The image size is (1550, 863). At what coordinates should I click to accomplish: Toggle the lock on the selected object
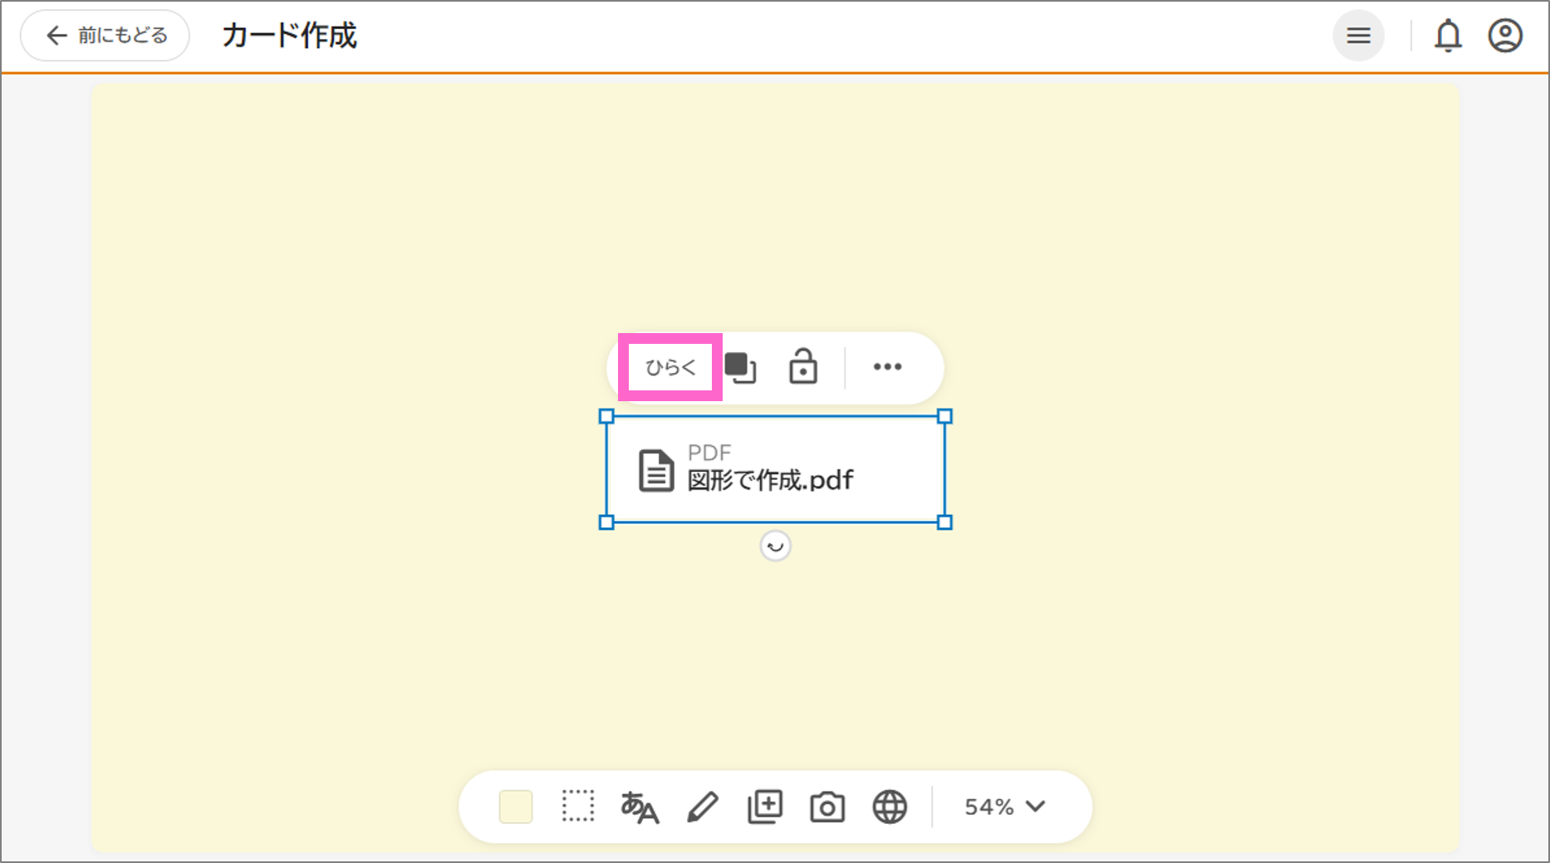[802, 367]
